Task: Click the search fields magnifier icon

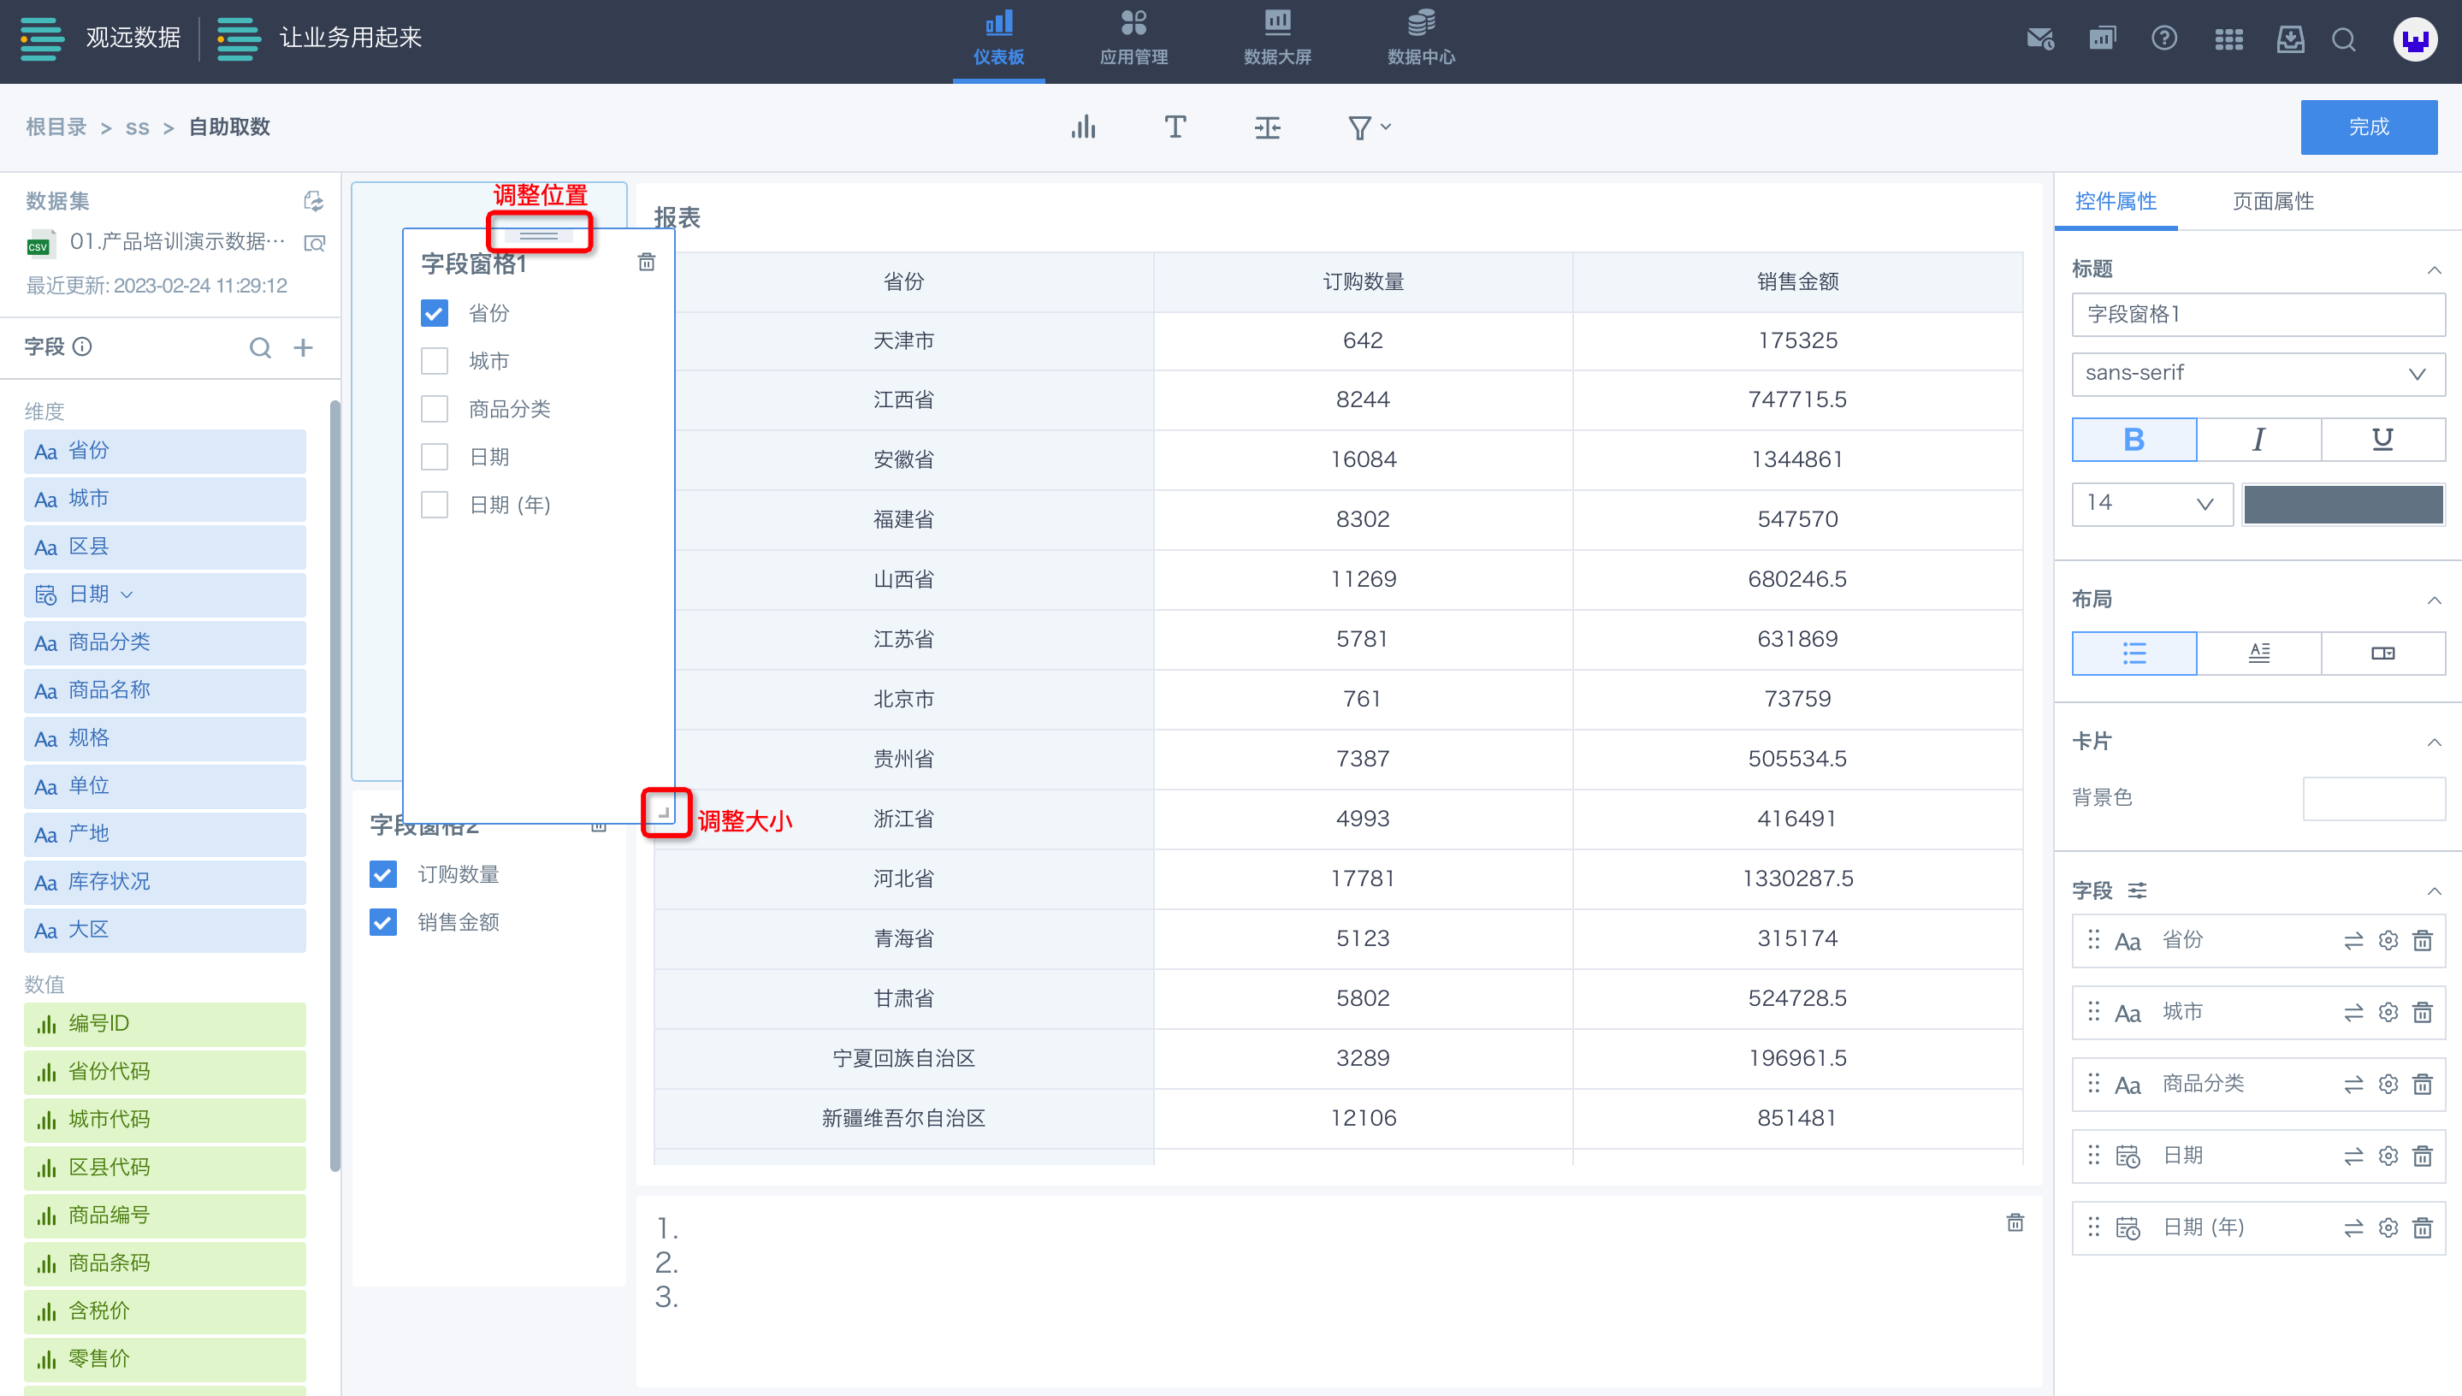Action: coord(260,347)
